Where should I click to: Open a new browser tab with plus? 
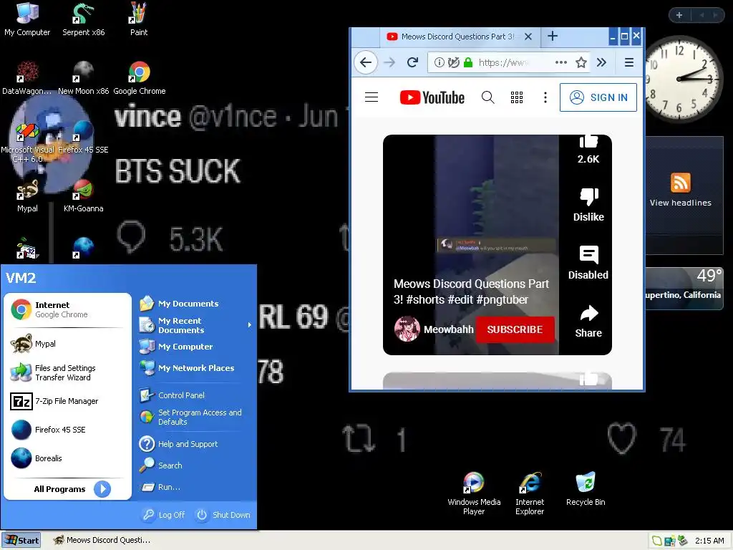[553, 36]
